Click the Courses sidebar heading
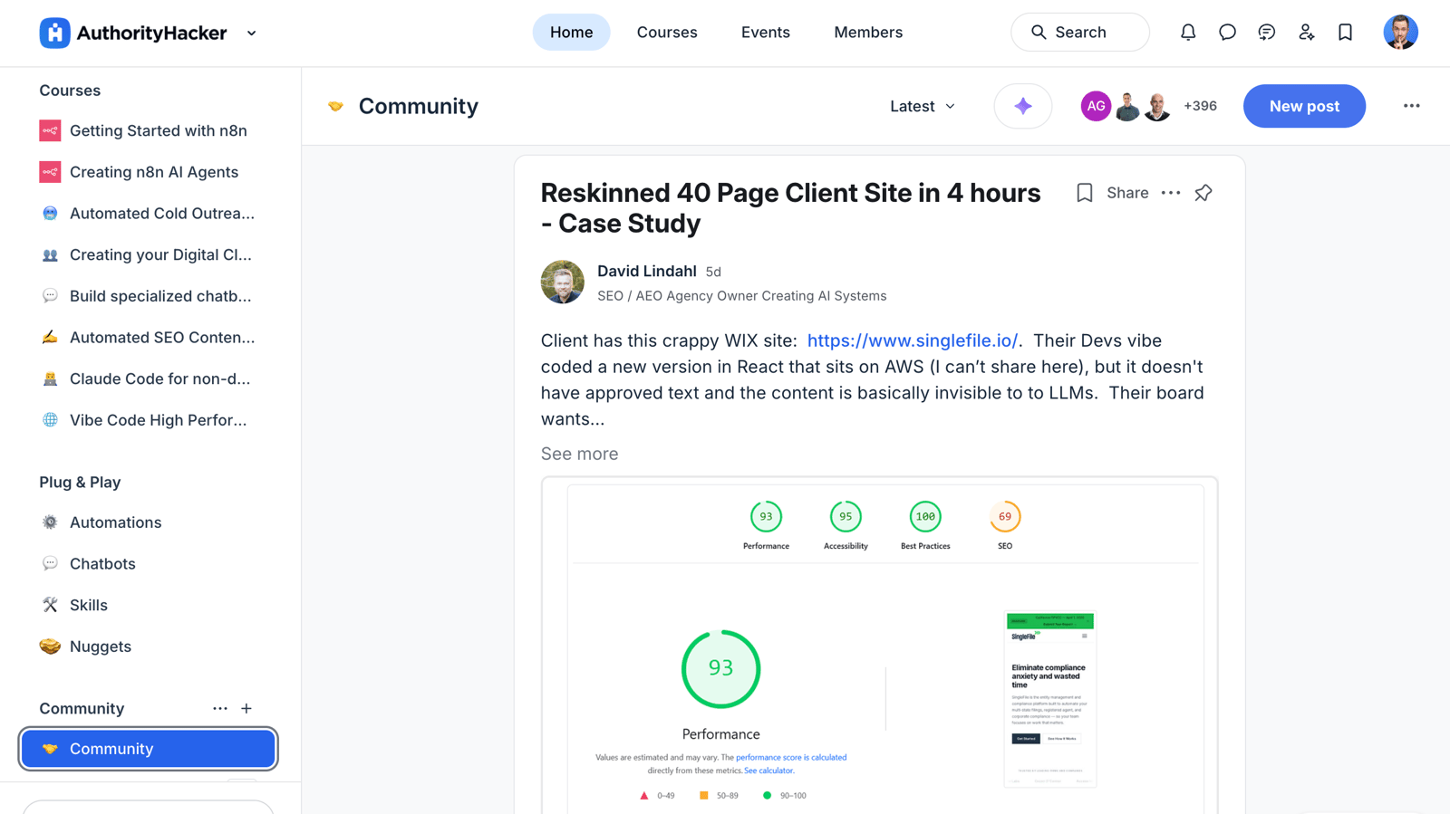This screenshot has width=1450, height=814. click(70, 91)
